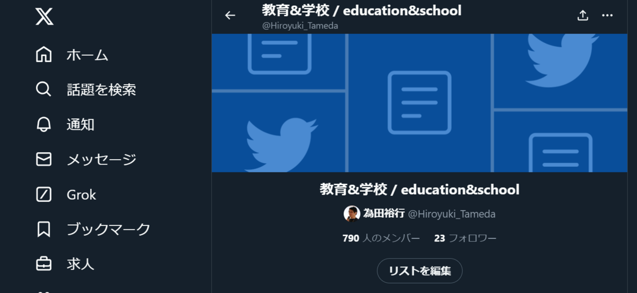View 790 人のメンバー list
The width and height of the screenshot is (637, 293).
click(x=381, y=238)
